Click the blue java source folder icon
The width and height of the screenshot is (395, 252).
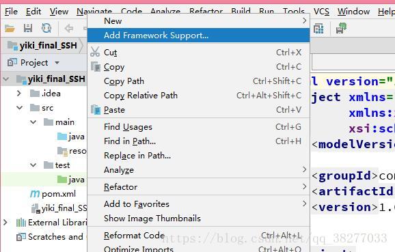(x=62, y=137)
